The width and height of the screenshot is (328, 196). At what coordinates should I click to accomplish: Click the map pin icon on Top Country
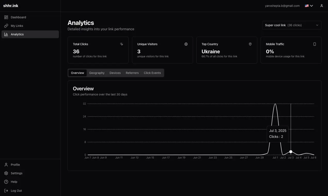click(x=250, y=44)
